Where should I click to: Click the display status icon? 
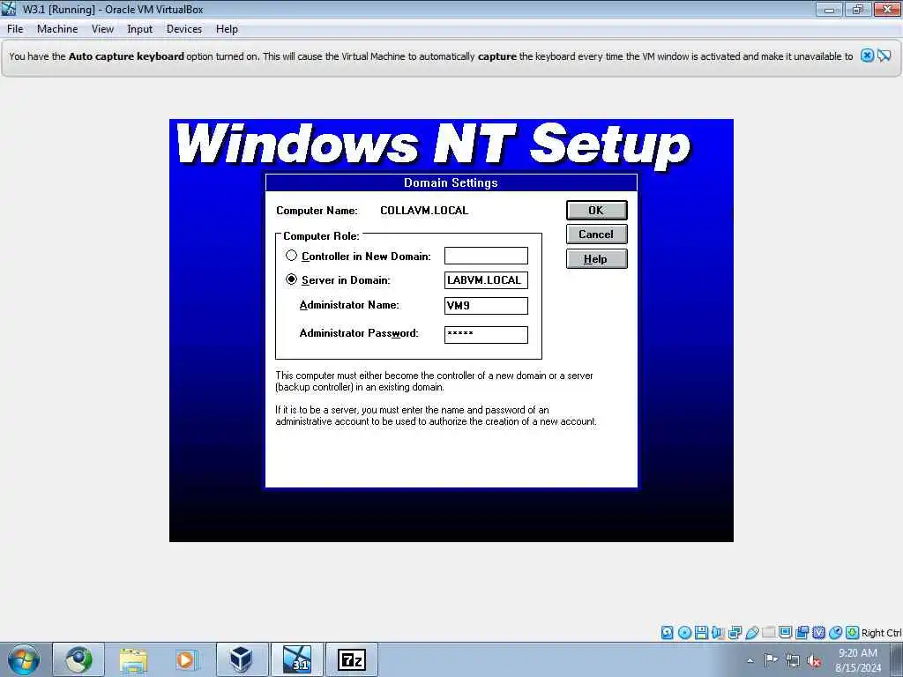point(785,633)
